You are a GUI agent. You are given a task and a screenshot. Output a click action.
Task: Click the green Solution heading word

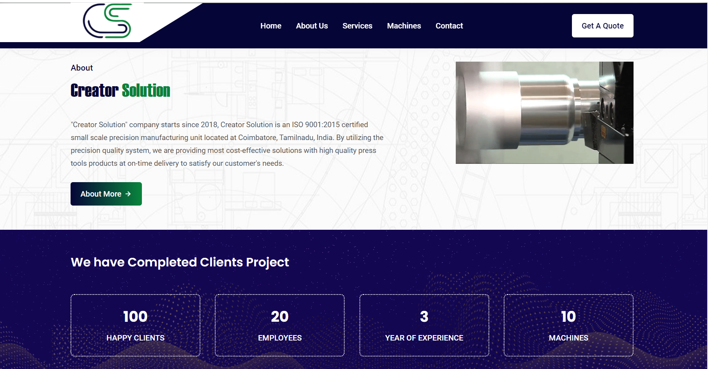(146, 90)
